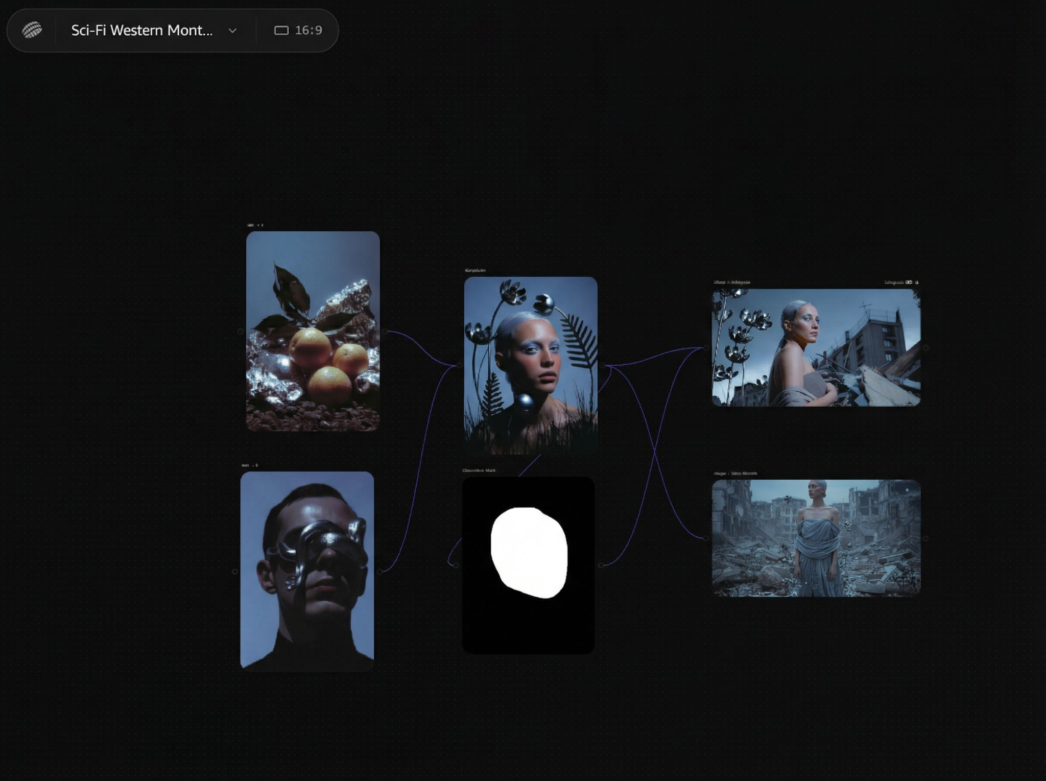Expand options on the Manipulate node title
Viewport: 1046px width, 781px height.
click(x=475, y=270)
